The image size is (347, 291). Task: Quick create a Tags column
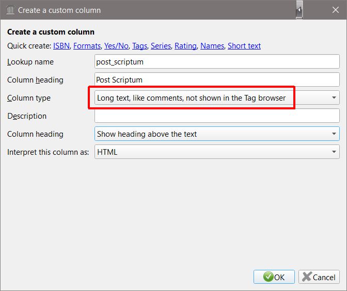point(139,46)
